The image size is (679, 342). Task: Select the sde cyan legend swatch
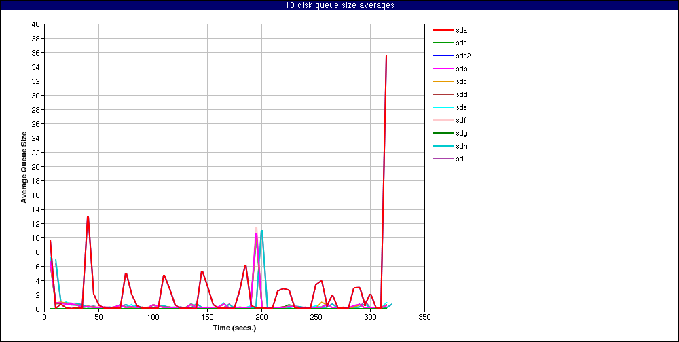click(443, 107)
